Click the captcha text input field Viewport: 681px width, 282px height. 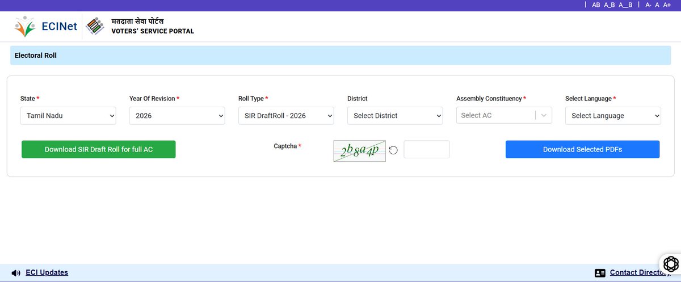(427, 149)
